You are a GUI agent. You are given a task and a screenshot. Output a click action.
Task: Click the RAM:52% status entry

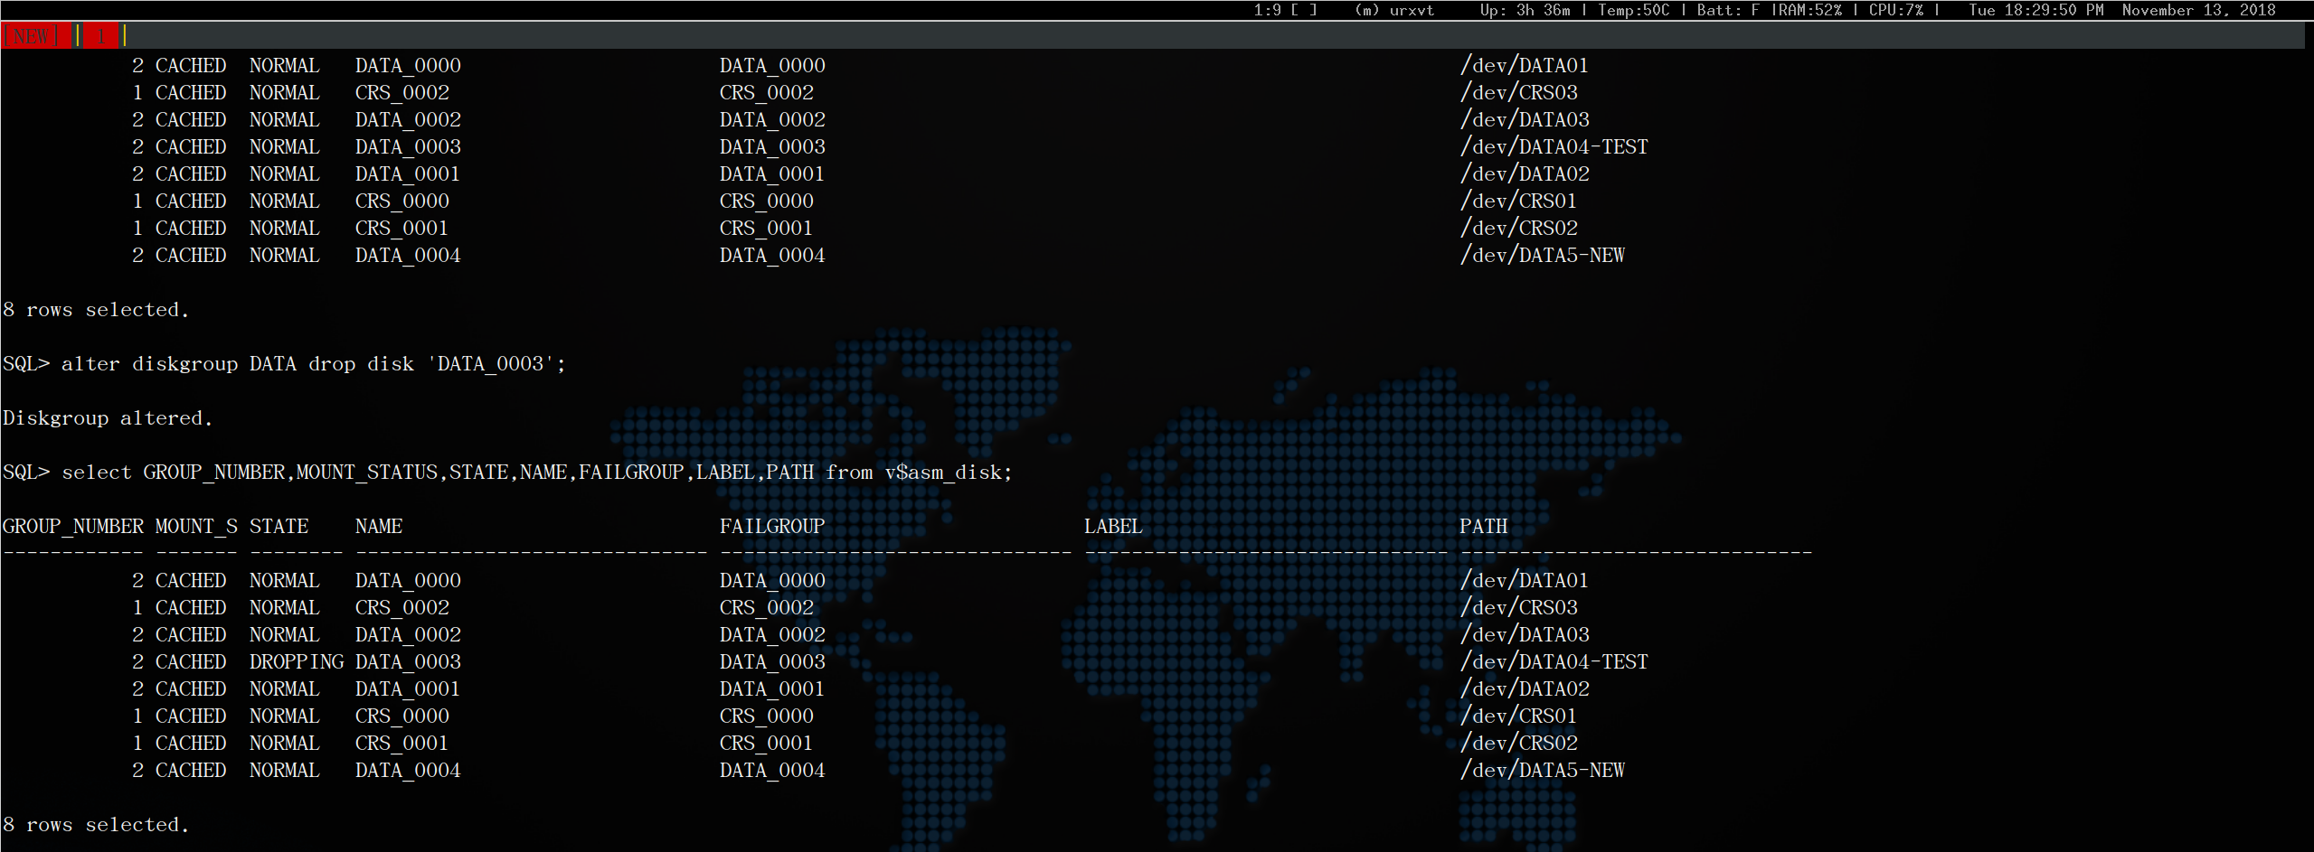1809,10
